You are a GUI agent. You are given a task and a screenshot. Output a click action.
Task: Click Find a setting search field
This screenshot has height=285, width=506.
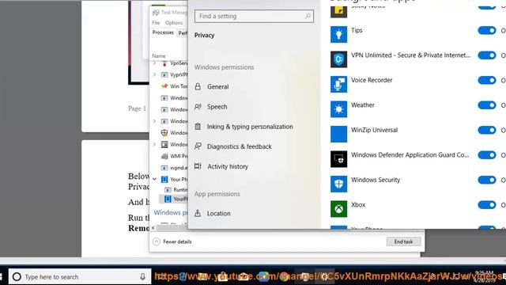pyautogui.click(x=254, y=16)
